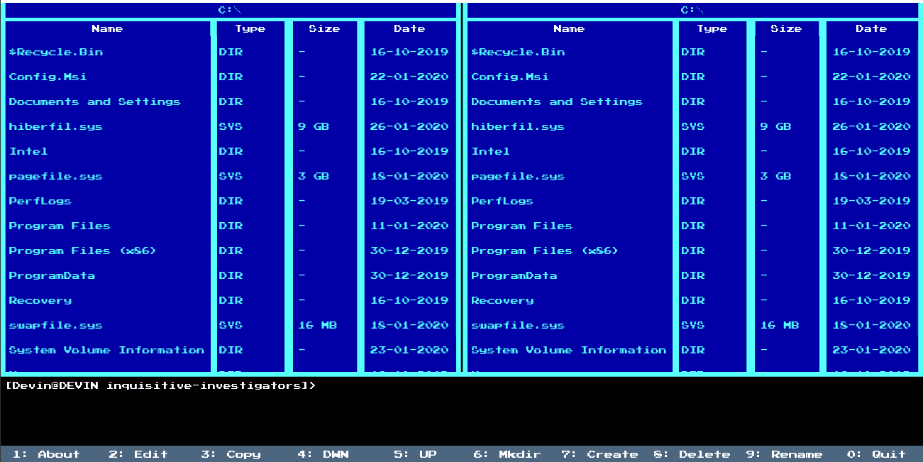Select Config.Msi in the left pane

coord(48,77)
